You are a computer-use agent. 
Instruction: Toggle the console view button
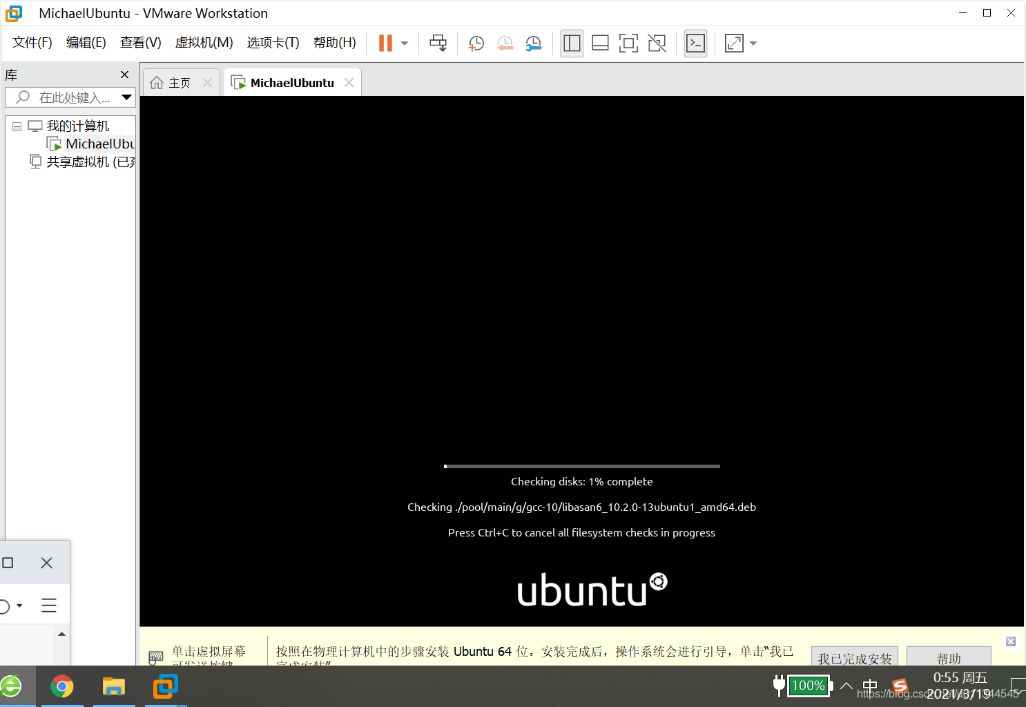coord(695,43)
